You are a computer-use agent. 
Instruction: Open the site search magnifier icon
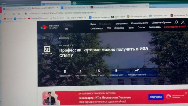coord(176,22)
